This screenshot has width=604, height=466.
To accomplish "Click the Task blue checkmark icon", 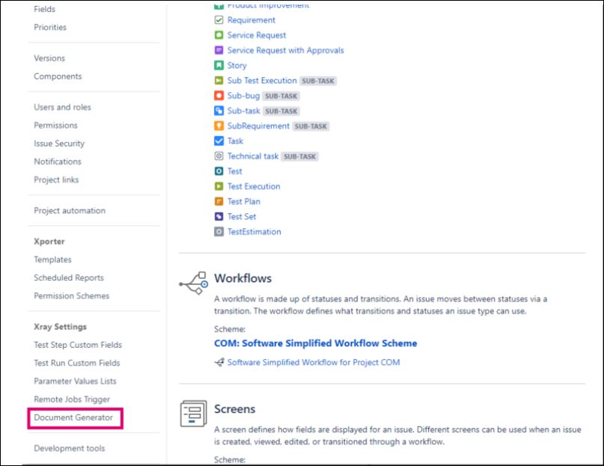I will coord(219,141).
